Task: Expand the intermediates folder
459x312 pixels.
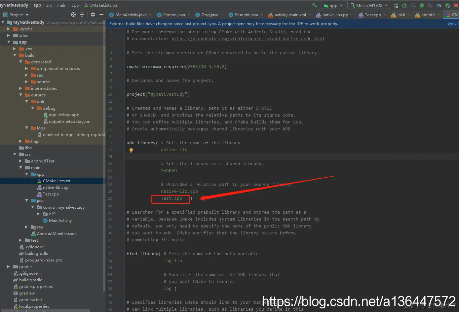Action: pos(21,88)
